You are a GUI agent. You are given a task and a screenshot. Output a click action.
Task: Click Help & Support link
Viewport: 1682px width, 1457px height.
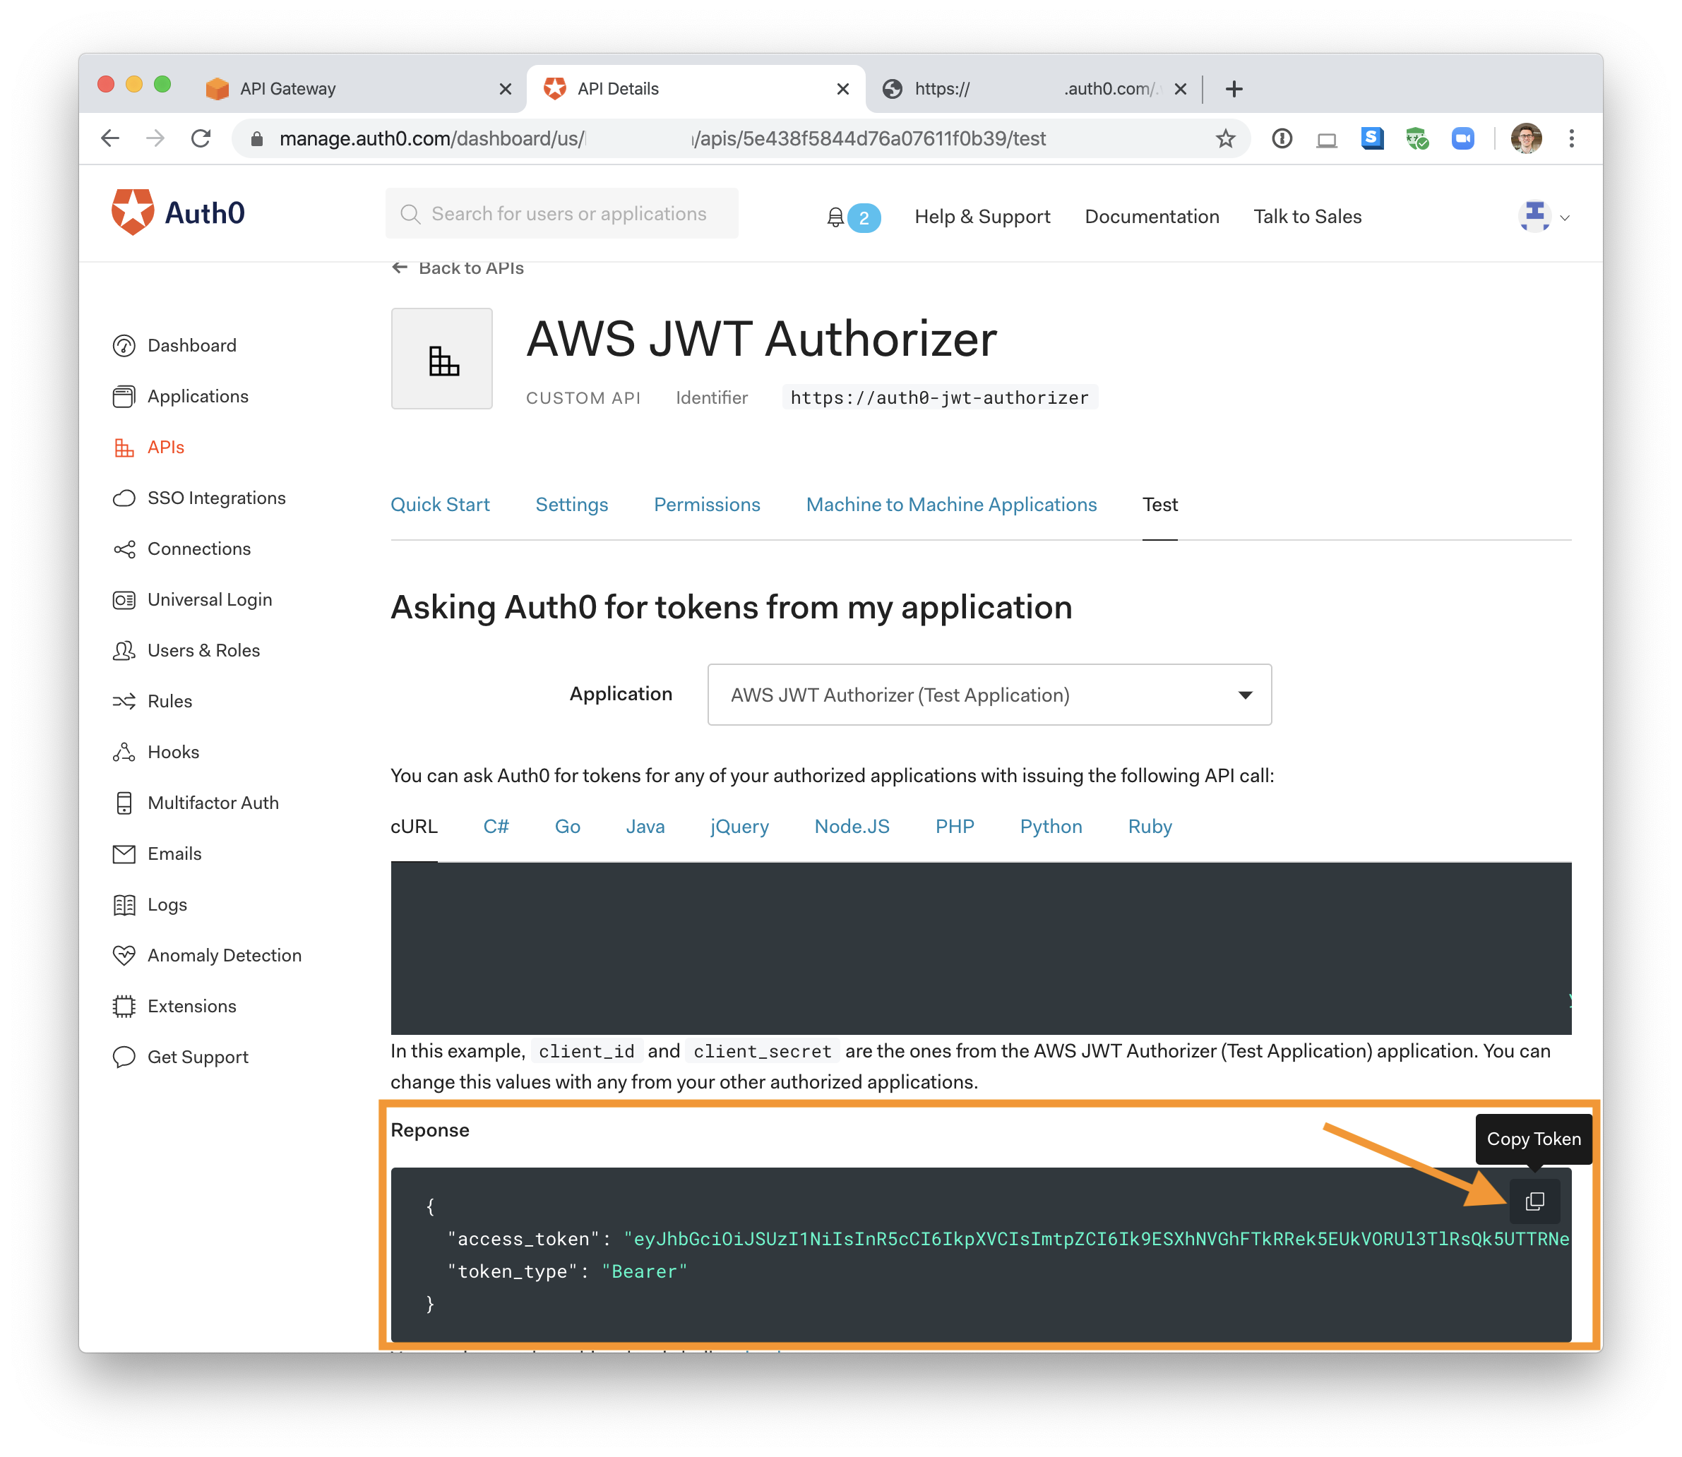click(x=982, y=217)
